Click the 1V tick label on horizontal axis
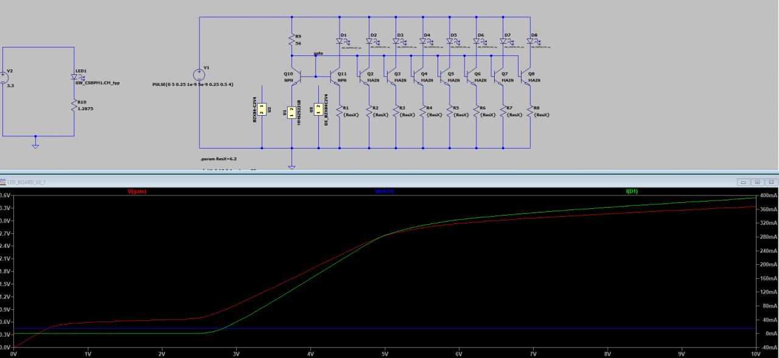 pyautogui.click(x=88, y=353)
